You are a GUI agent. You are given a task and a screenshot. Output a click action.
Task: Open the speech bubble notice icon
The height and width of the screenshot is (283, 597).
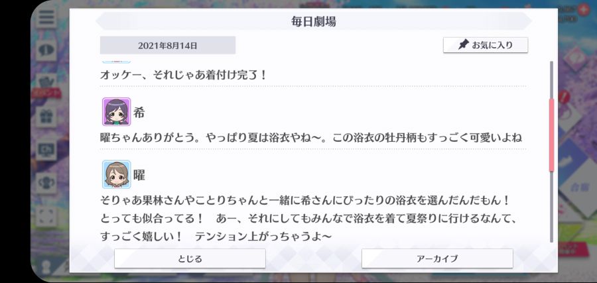(x=46, y=50)
